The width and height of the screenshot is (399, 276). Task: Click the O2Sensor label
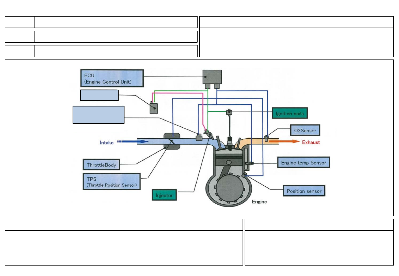[x=305, y=130]
